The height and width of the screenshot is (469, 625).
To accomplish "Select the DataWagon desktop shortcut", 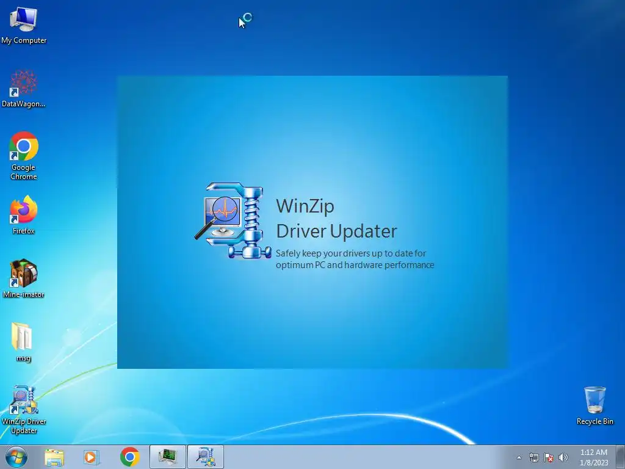I will [x=24, y=89].
